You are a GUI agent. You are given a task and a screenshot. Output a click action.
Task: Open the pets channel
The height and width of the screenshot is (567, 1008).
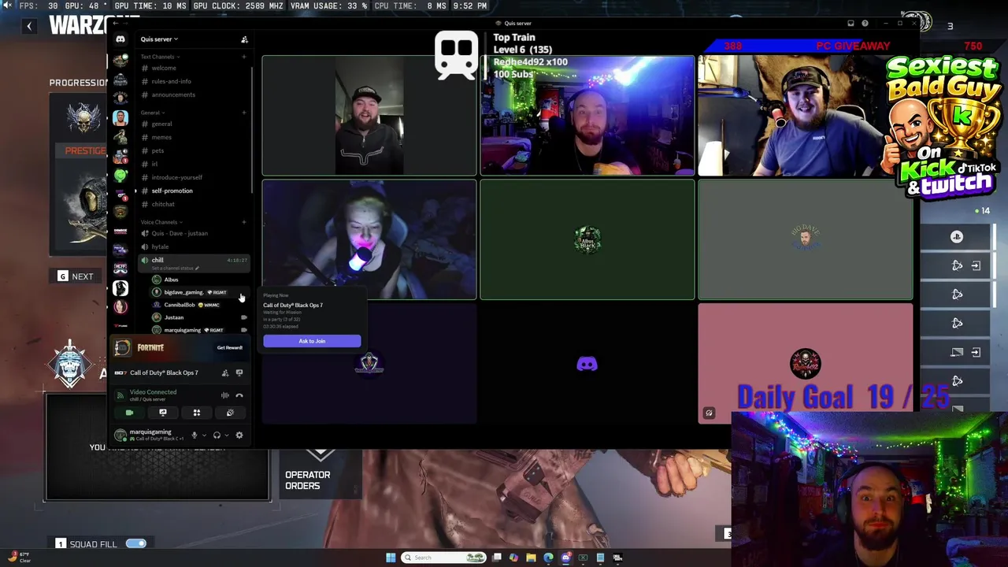coord(193,150)
